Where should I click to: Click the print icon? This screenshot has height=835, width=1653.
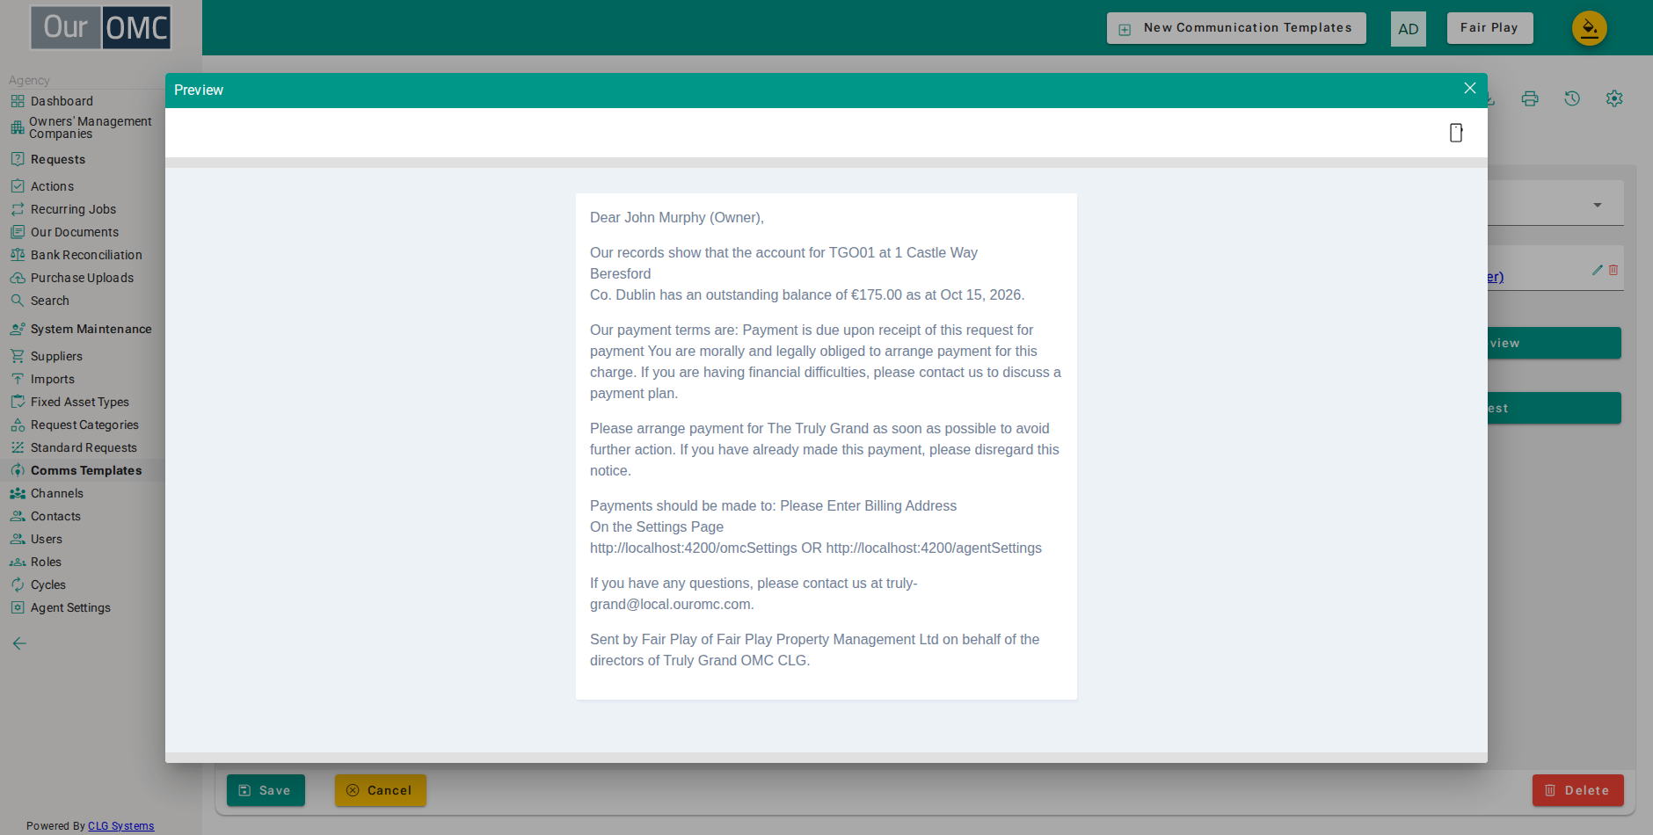pyautogui.click(x=1530, y=98)
